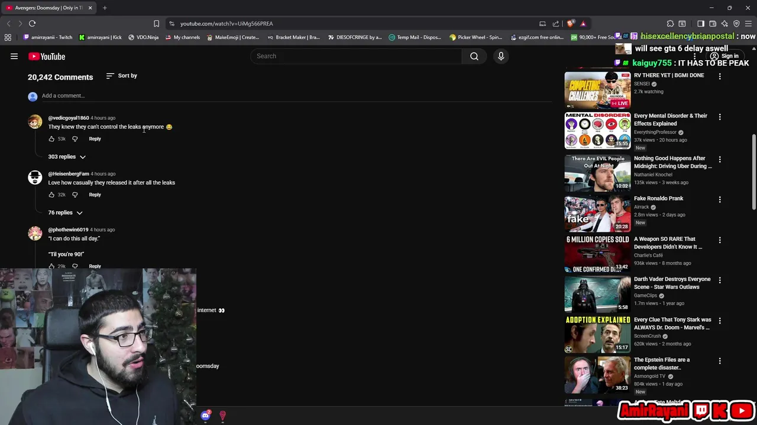
Task: Focus the YouTube search field
Action: tap(356, 56)
